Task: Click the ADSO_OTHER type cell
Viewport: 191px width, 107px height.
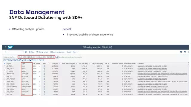Action: pyautogui.click(x=26, y=86)
